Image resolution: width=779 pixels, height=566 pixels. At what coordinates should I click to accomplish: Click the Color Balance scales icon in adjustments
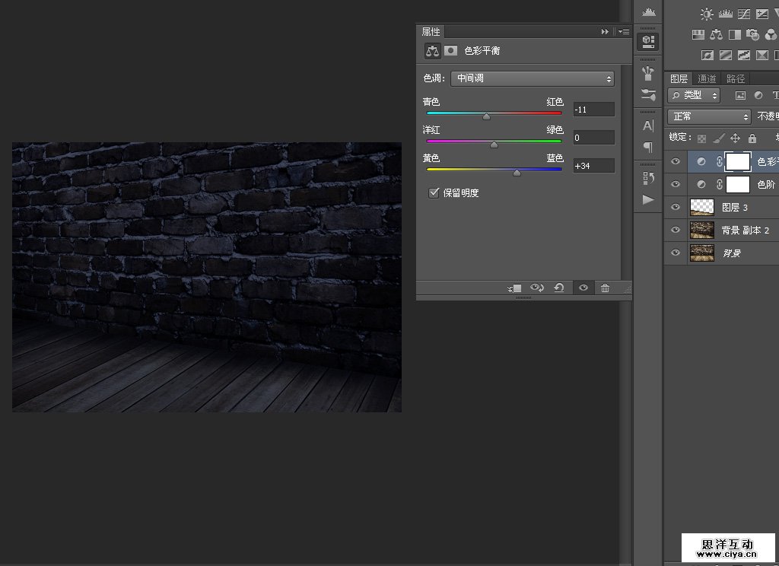[716, 34]
